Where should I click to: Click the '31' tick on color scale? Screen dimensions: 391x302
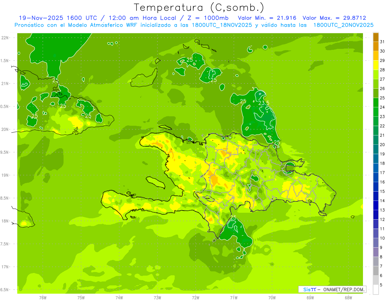pyautogui.click(x=382, y=42)
